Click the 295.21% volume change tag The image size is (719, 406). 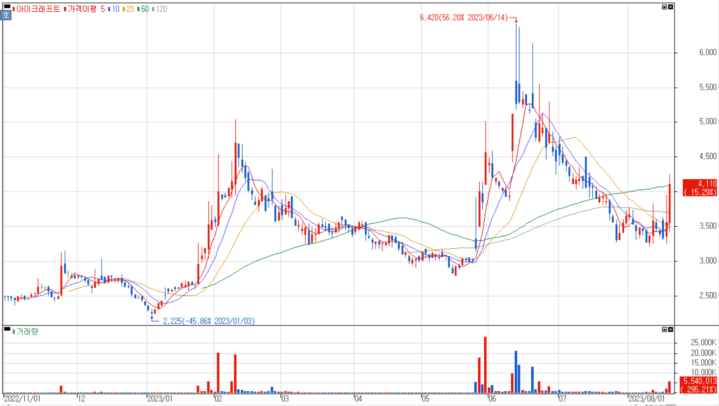[x=698, y=389]
